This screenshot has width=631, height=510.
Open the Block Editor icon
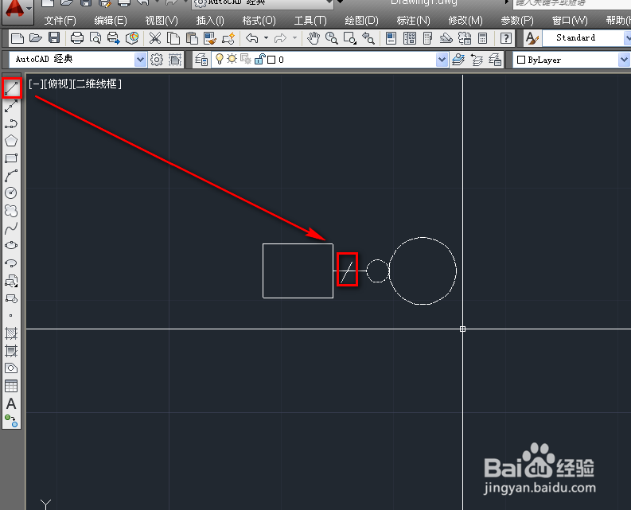coord(228,39)
